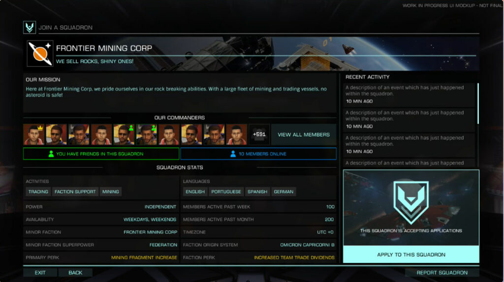This screenshot has width=504, height=282.
Task: Select the Mining activity tag
Action: pos(111,192)
